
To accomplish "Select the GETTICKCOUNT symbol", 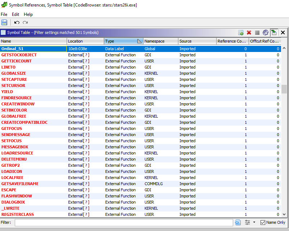I will point(17,61).
